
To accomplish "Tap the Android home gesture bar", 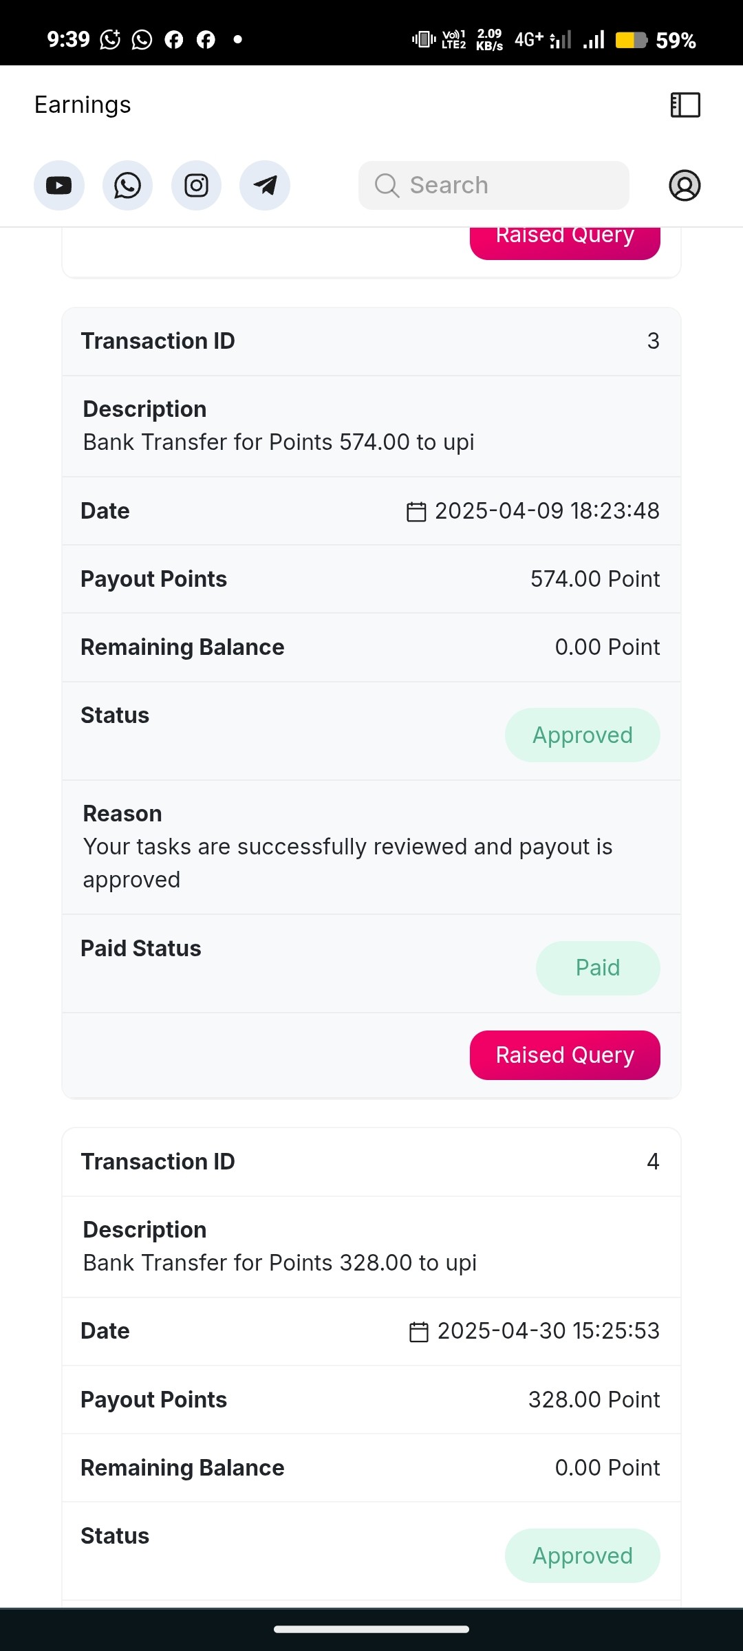I will (371, 1629).
